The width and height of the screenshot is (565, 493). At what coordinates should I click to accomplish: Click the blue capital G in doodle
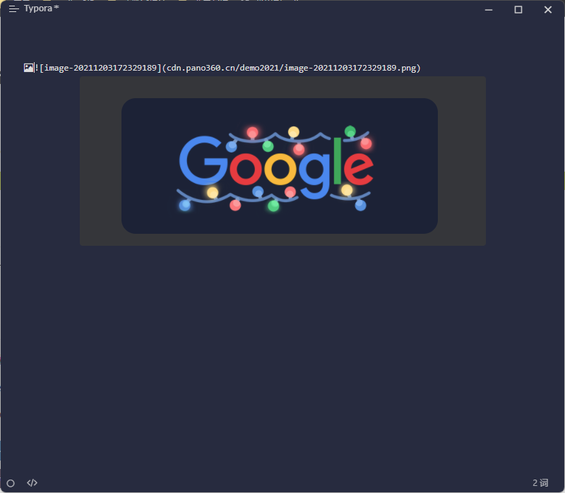[203, 161]
